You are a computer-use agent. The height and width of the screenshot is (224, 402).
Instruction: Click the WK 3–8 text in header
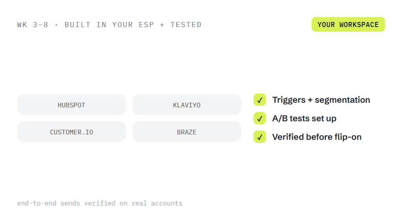(33, 25)
